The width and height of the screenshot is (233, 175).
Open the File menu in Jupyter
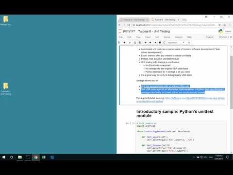coord(121,37)
